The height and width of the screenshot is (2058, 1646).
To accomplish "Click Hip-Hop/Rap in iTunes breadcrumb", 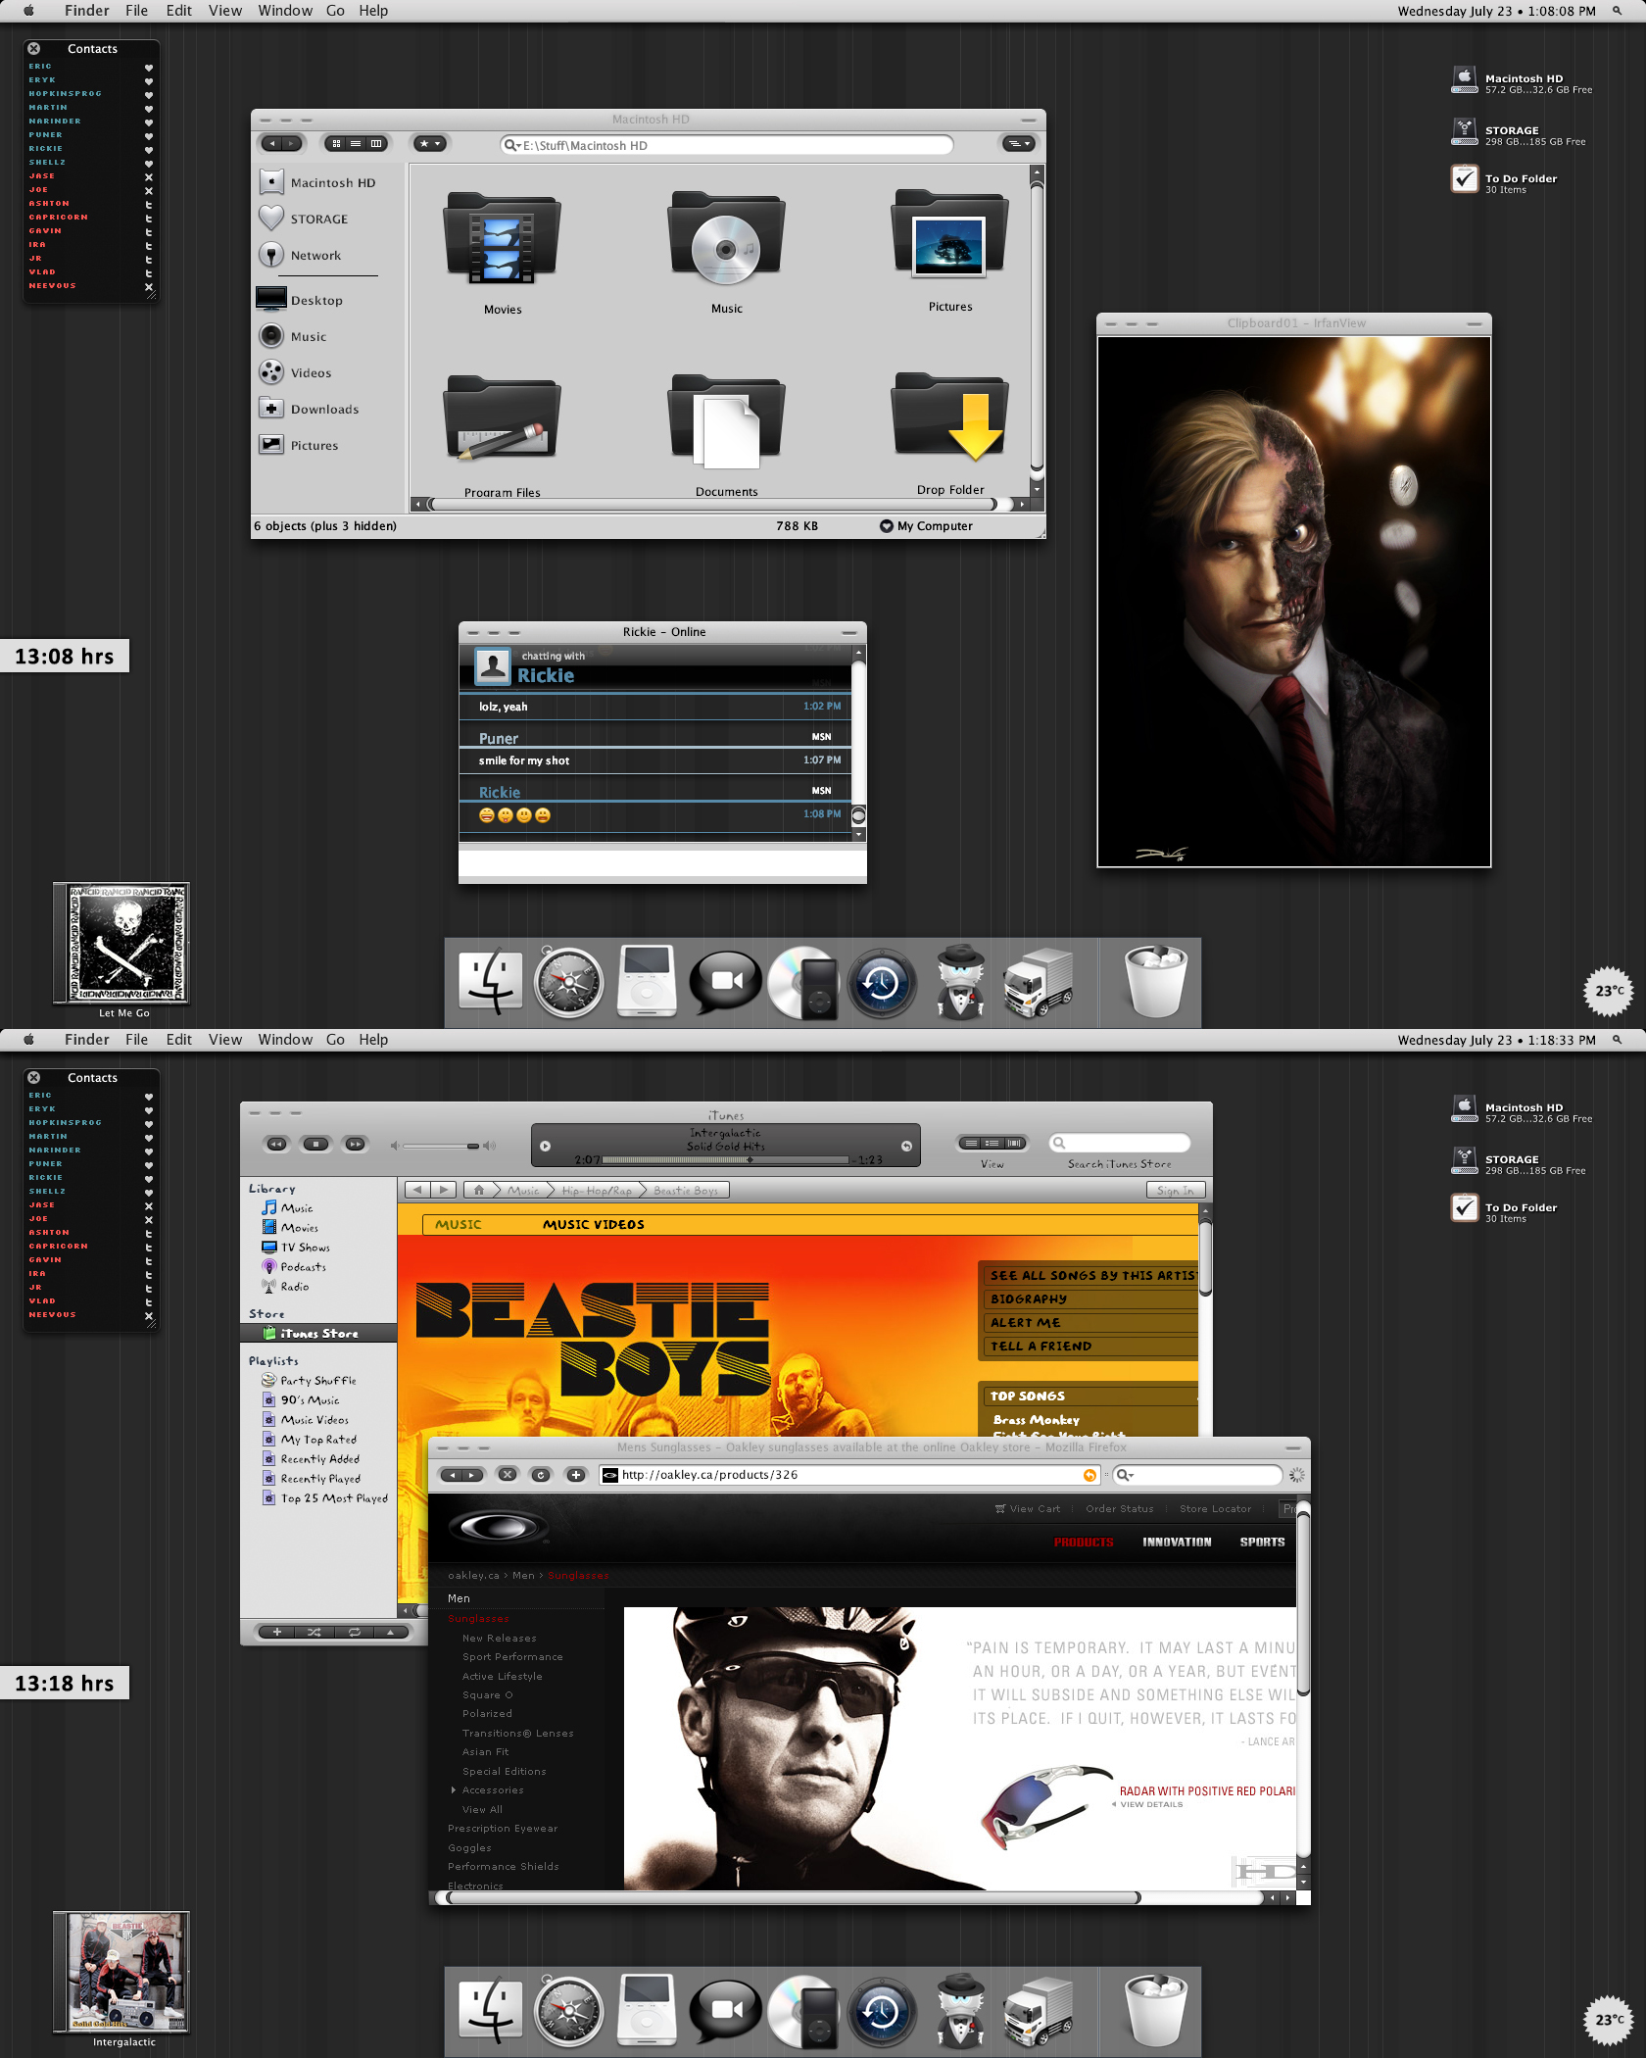I will coord(596,1191).
